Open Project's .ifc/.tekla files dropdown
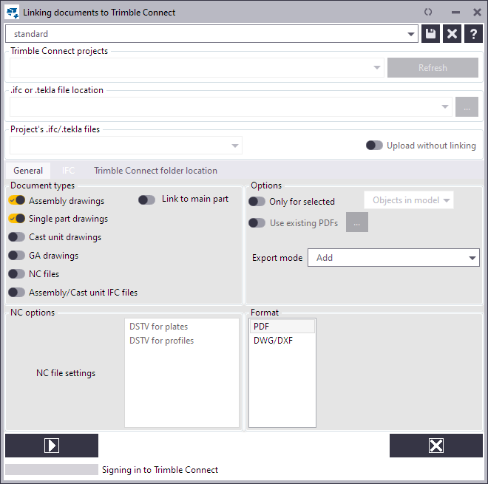Viewport: 488px width, 484px height. 126,146
